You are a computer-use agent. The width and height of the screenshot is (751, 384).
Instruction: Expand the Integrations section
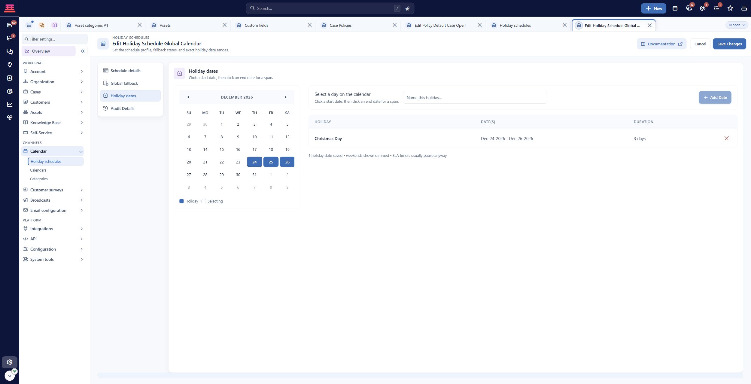tap(53, 229)
